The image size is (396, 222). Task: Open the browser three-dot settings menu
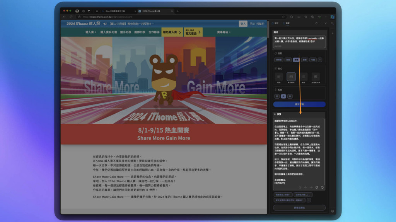coord(326,17)
